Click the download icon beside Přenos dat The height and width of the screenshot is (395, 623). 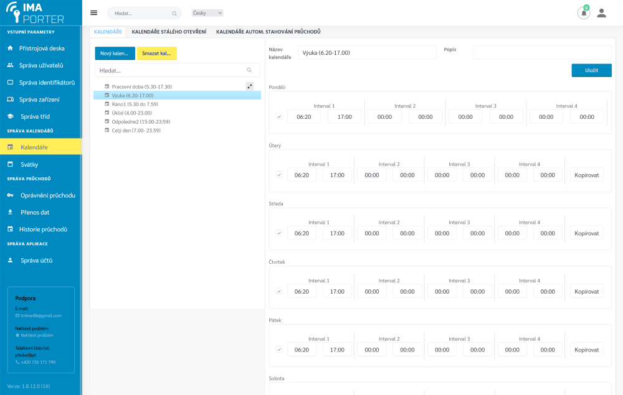pyautogui.click(x=11, y=212)
